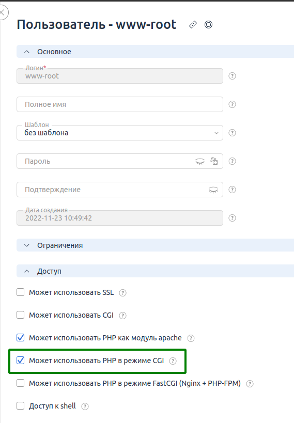294x423 pixels.
Task: Expand the Ограничения section
Action: 155,245
